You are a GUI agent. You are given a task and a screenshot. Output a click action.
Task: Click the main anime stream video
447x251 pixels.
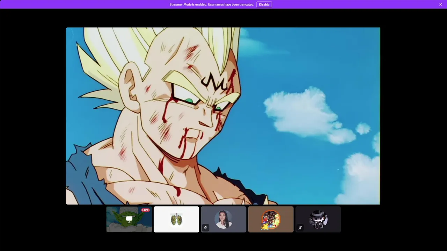point(223,116)
